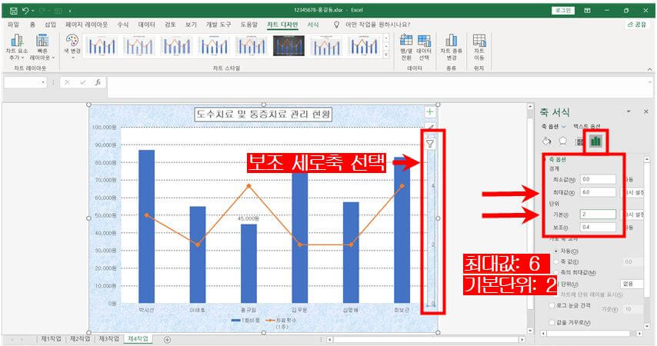This screenshot has width=657, height=346.
Task: Click the pane's vertical scrollbar down arrow
Action: point(647,326)
